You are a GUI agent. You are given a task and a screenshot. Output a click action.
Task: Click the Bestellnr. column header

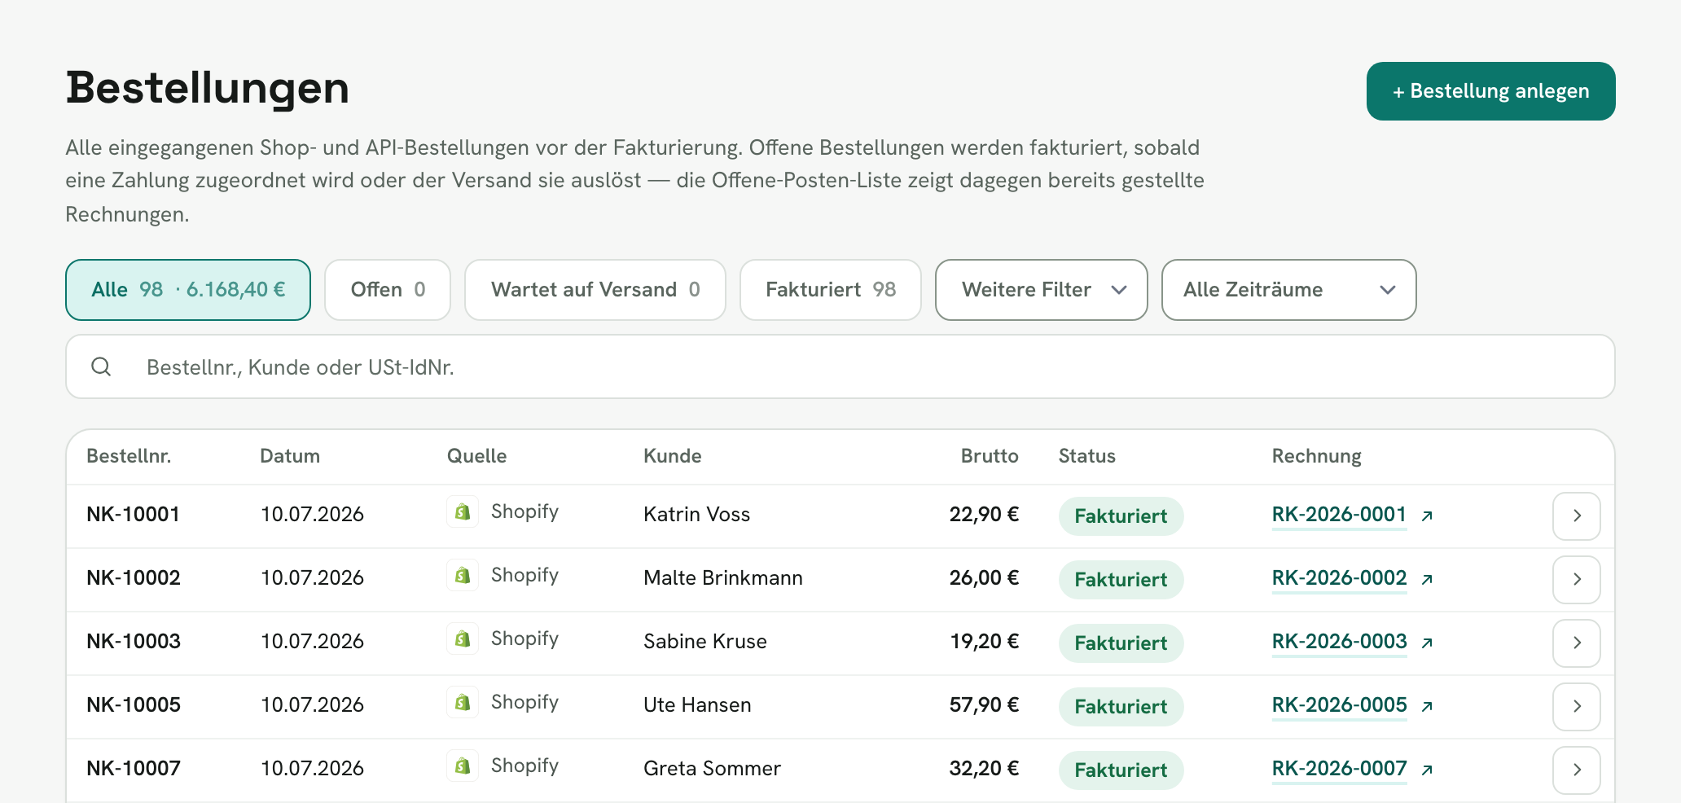click(129, 456)
